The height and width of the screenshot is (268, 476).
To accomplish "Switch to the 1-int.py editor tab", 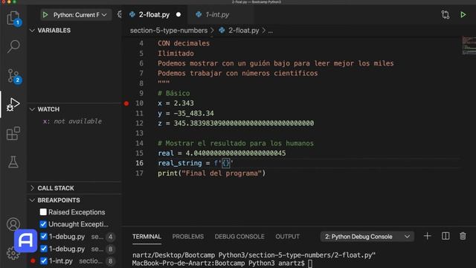I will click(x=217, y=15).
